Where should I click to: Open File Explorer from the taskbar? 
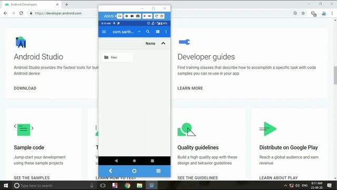click(140, 185)
